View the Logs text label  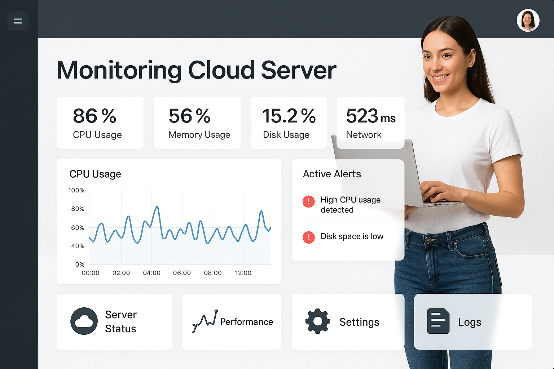pyautogui.click(x=470, y=322)
